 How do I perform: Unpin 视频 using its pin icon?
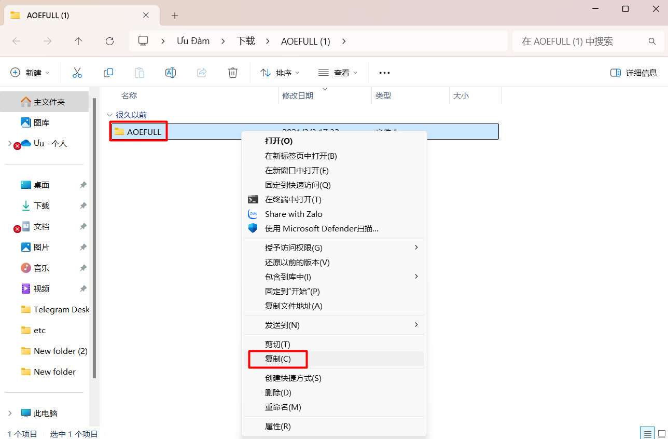tap(83, 289)
